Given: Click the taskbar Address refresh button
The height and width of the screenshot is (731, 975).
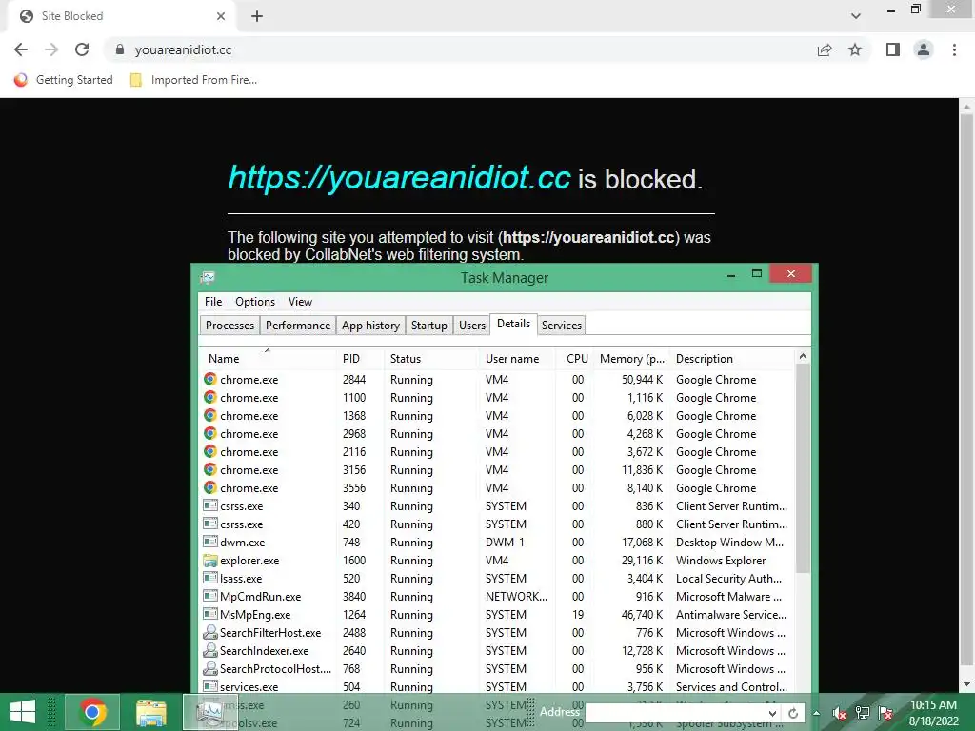Looking at the screenshot, I should (793, 713).
